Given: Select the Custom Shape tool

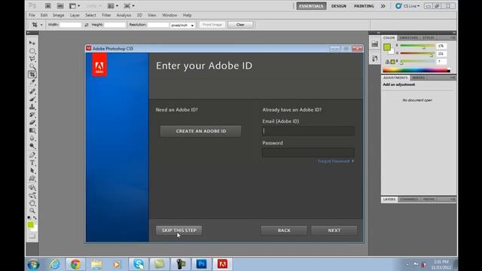Looking at the screenshot, I should pyautogui.click(x=32, y=179).
